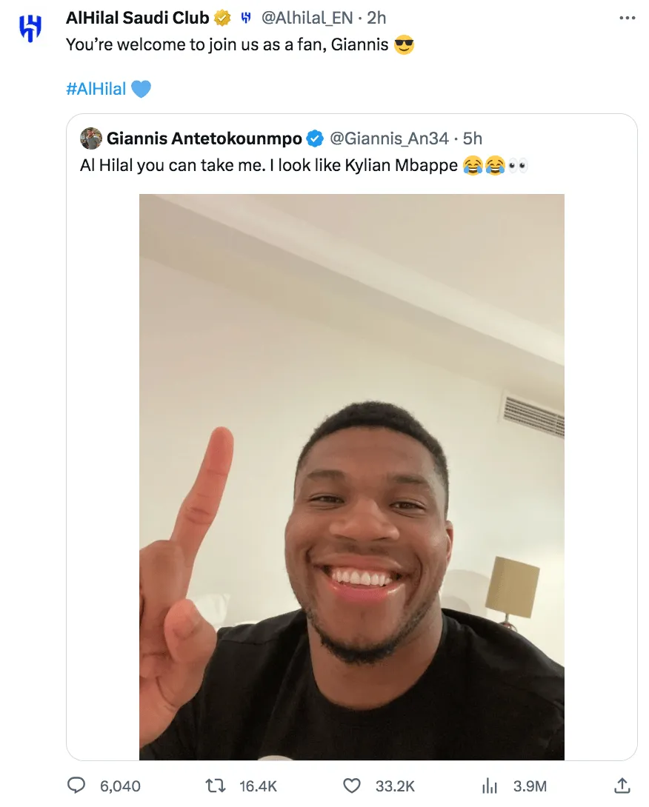Click AlHilal's gold verified badge
Viewport: 649px width, 807px height.
pyautogui.click(x=222, y=18)
